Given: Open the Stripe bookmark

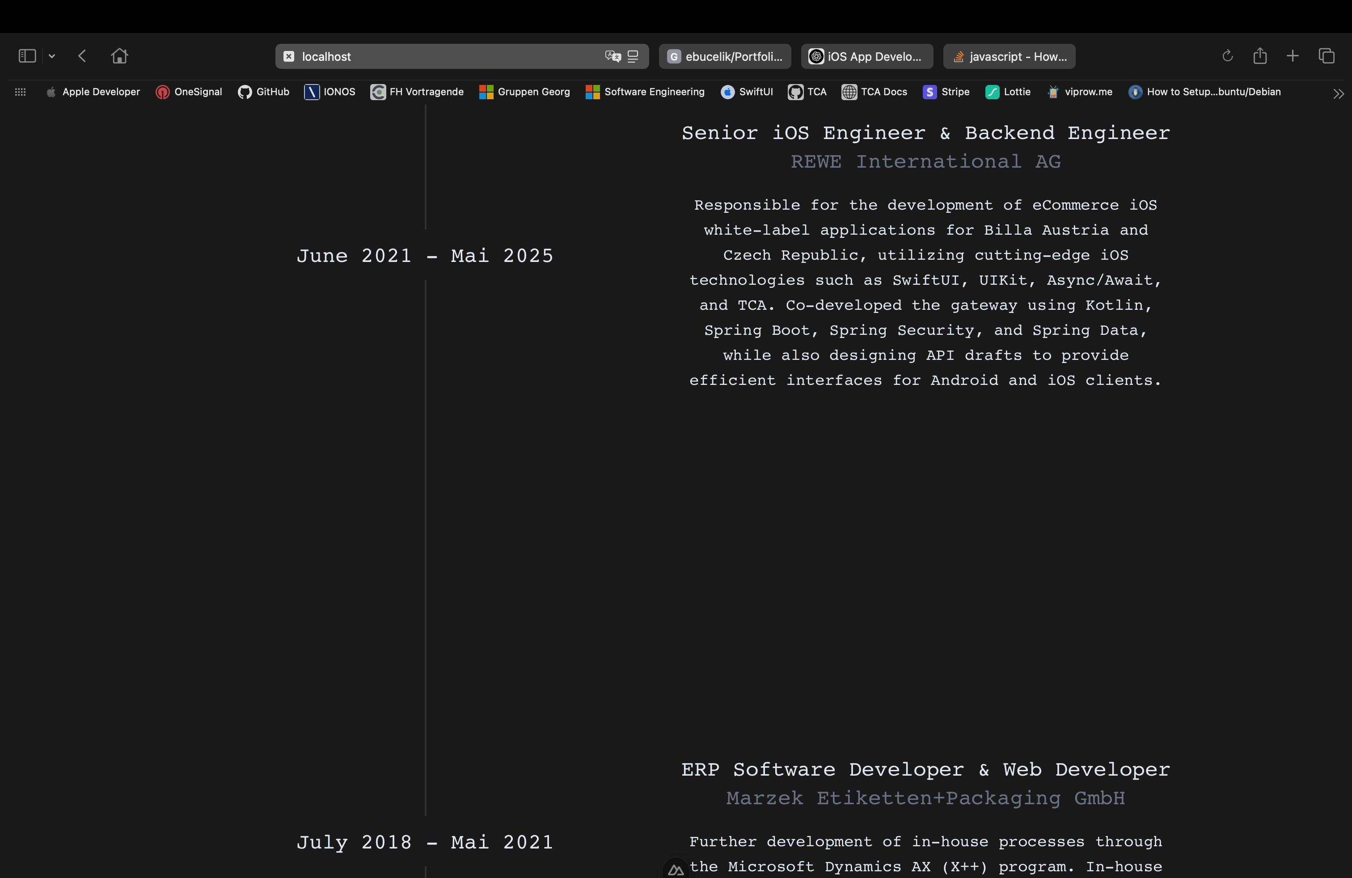Looking at the screenshot, I should click(x=946, y=92).
